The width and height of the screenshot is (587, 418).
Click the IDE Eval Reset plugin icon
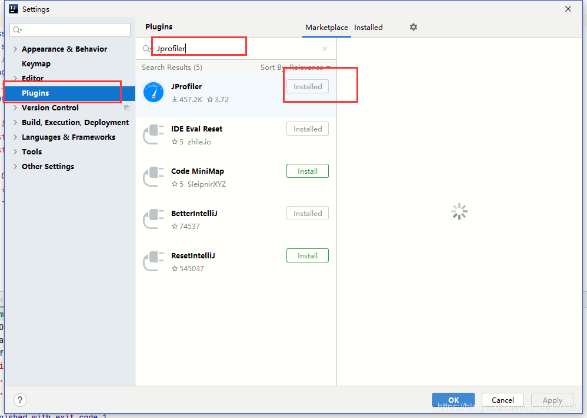point(154,134)
